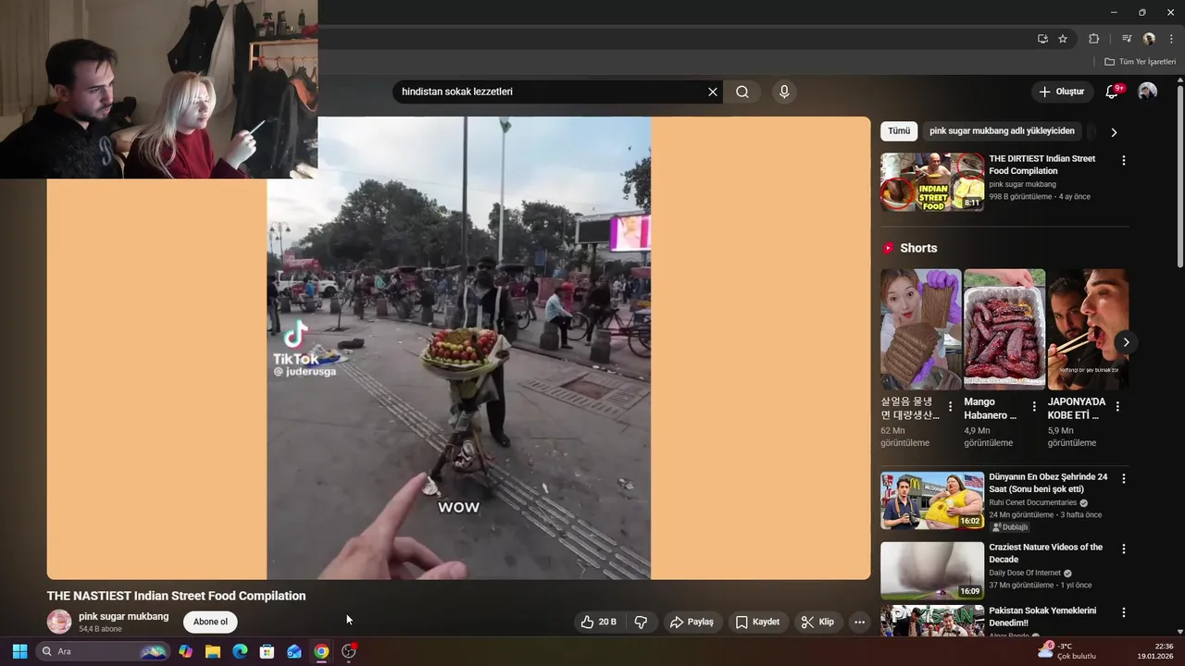Click the Abone ol subscribe button
This screenshot has width=1185, height=666.
pyautogui.click(x=210, y=622)
